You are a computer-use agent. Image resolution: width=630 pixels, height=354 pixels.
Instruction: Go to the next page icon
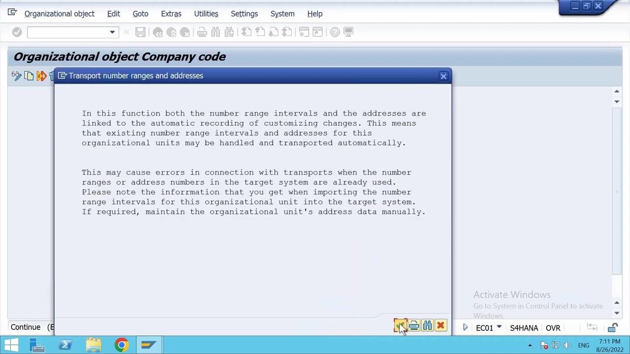[x=273, y=32]
